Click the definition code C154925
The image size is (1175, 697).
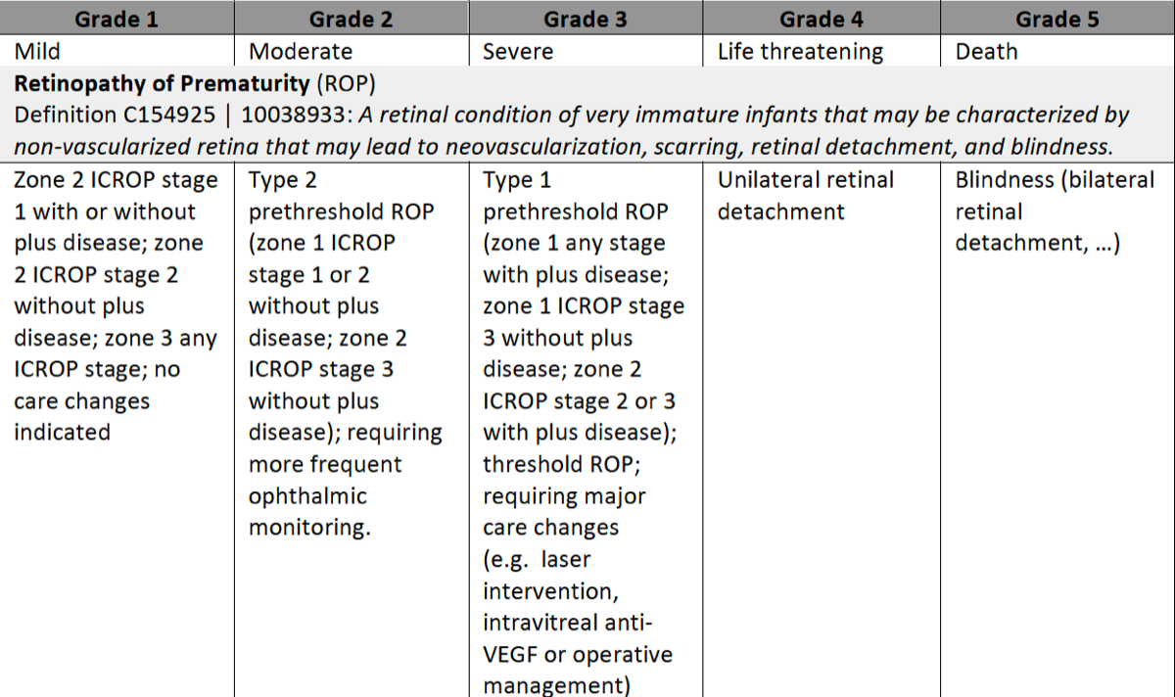166,115
